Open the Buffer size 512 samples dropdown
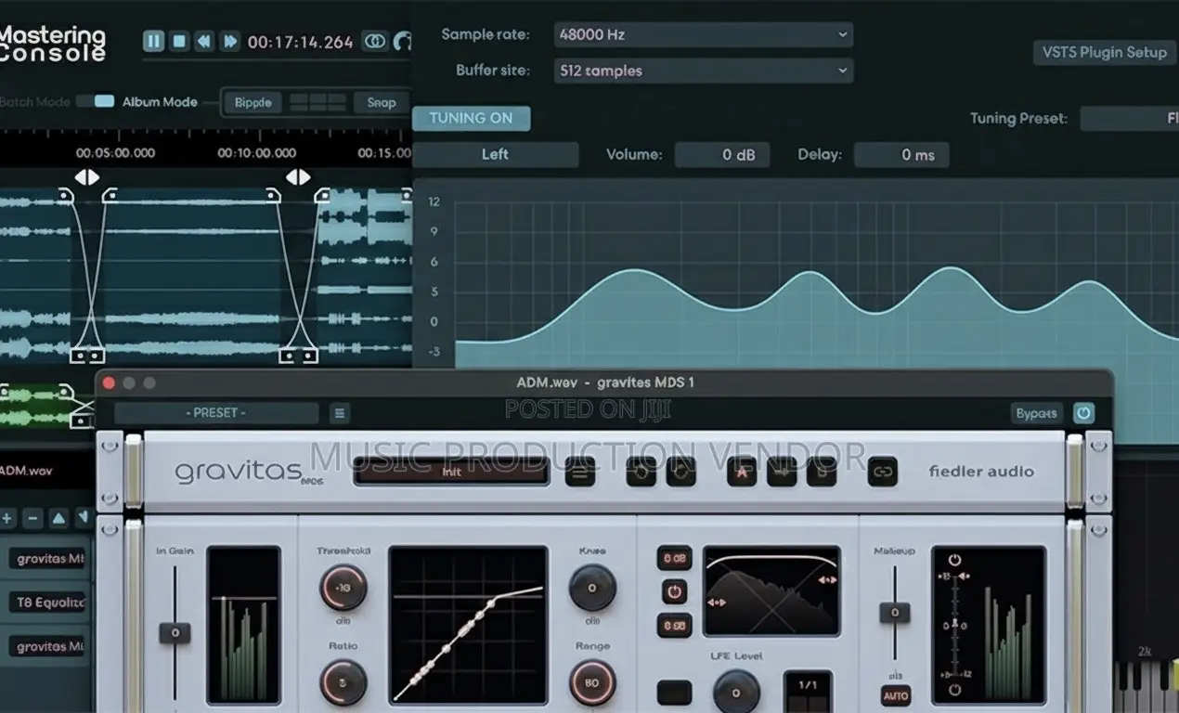Screen dimensions: 1179x713 [x=703, y=71]
